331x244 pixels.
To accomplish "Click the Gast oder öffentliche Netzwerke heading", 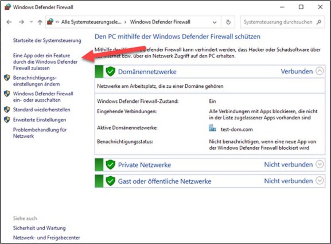I will [x=165, y=181].
